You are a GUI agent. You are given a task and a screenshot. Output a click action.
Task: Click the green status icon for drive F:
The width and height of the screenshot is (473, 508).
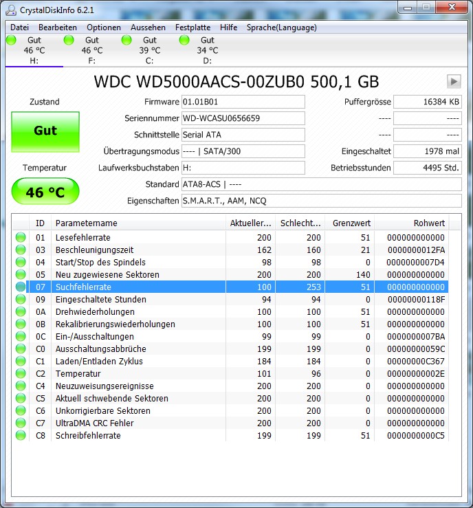click(x=69, y=40)
